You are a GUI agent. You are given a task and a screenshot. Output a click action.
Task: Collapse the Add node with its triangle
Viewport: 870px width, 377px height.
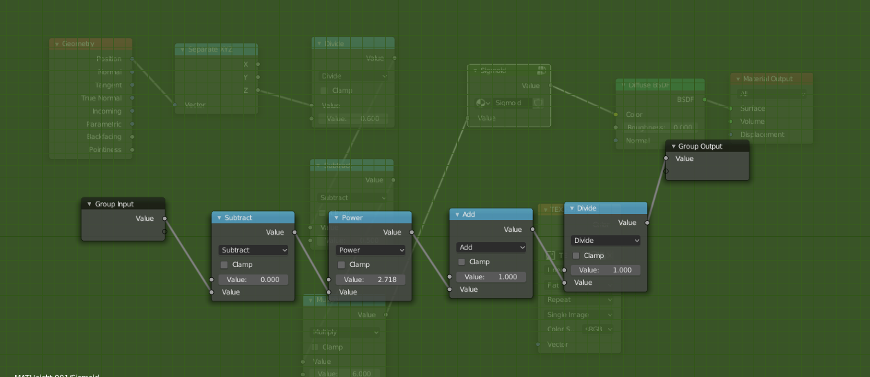click(456, 215)
